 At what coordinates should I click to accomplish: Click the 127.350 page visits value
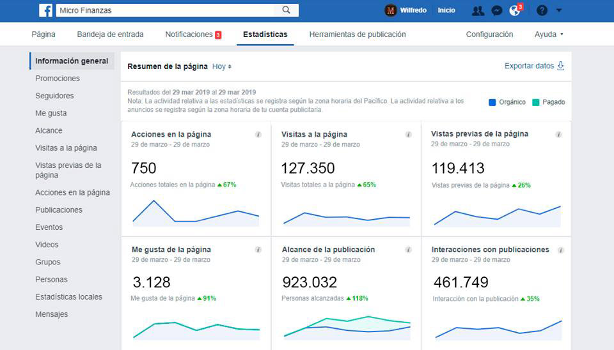click(x=308, y=168)
